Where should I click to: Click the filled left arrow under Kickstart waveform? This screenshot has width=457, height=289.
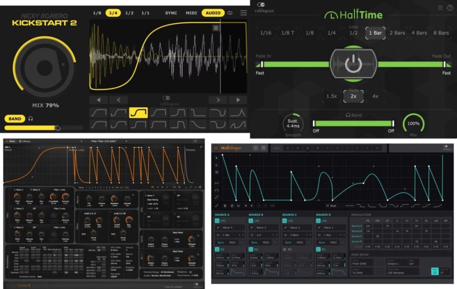click(x=99, y=100)
